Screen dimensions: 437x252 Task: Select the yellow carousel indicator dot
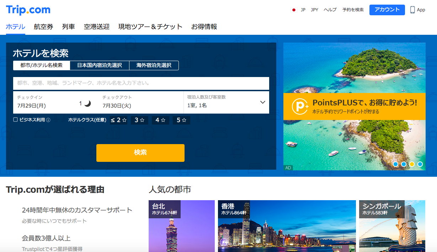[412, 164]
